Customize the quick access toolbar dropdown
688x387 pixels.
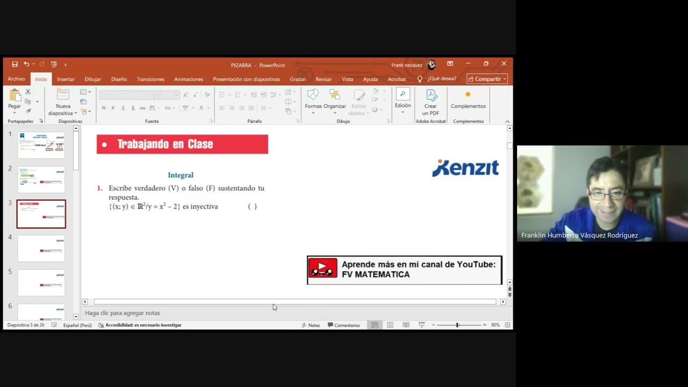66,64
